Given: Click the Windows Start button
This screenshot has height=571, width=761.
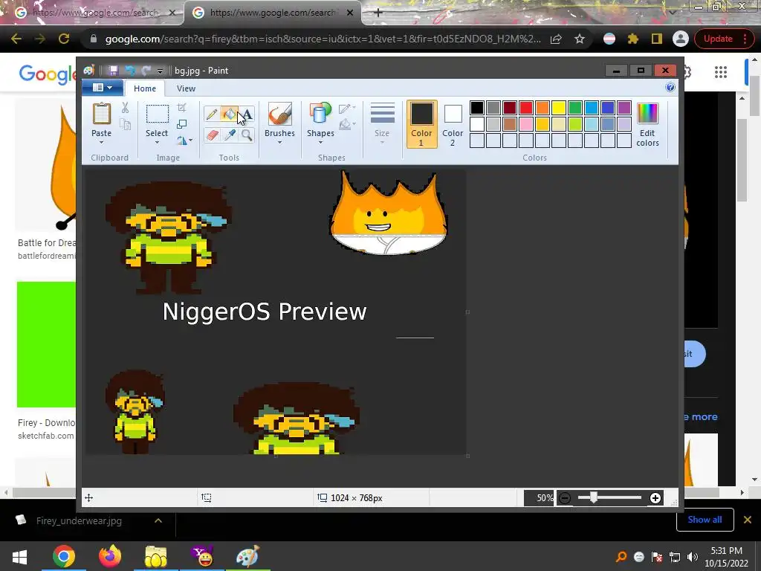Looking at the screenshot, I should click(19, 556).
